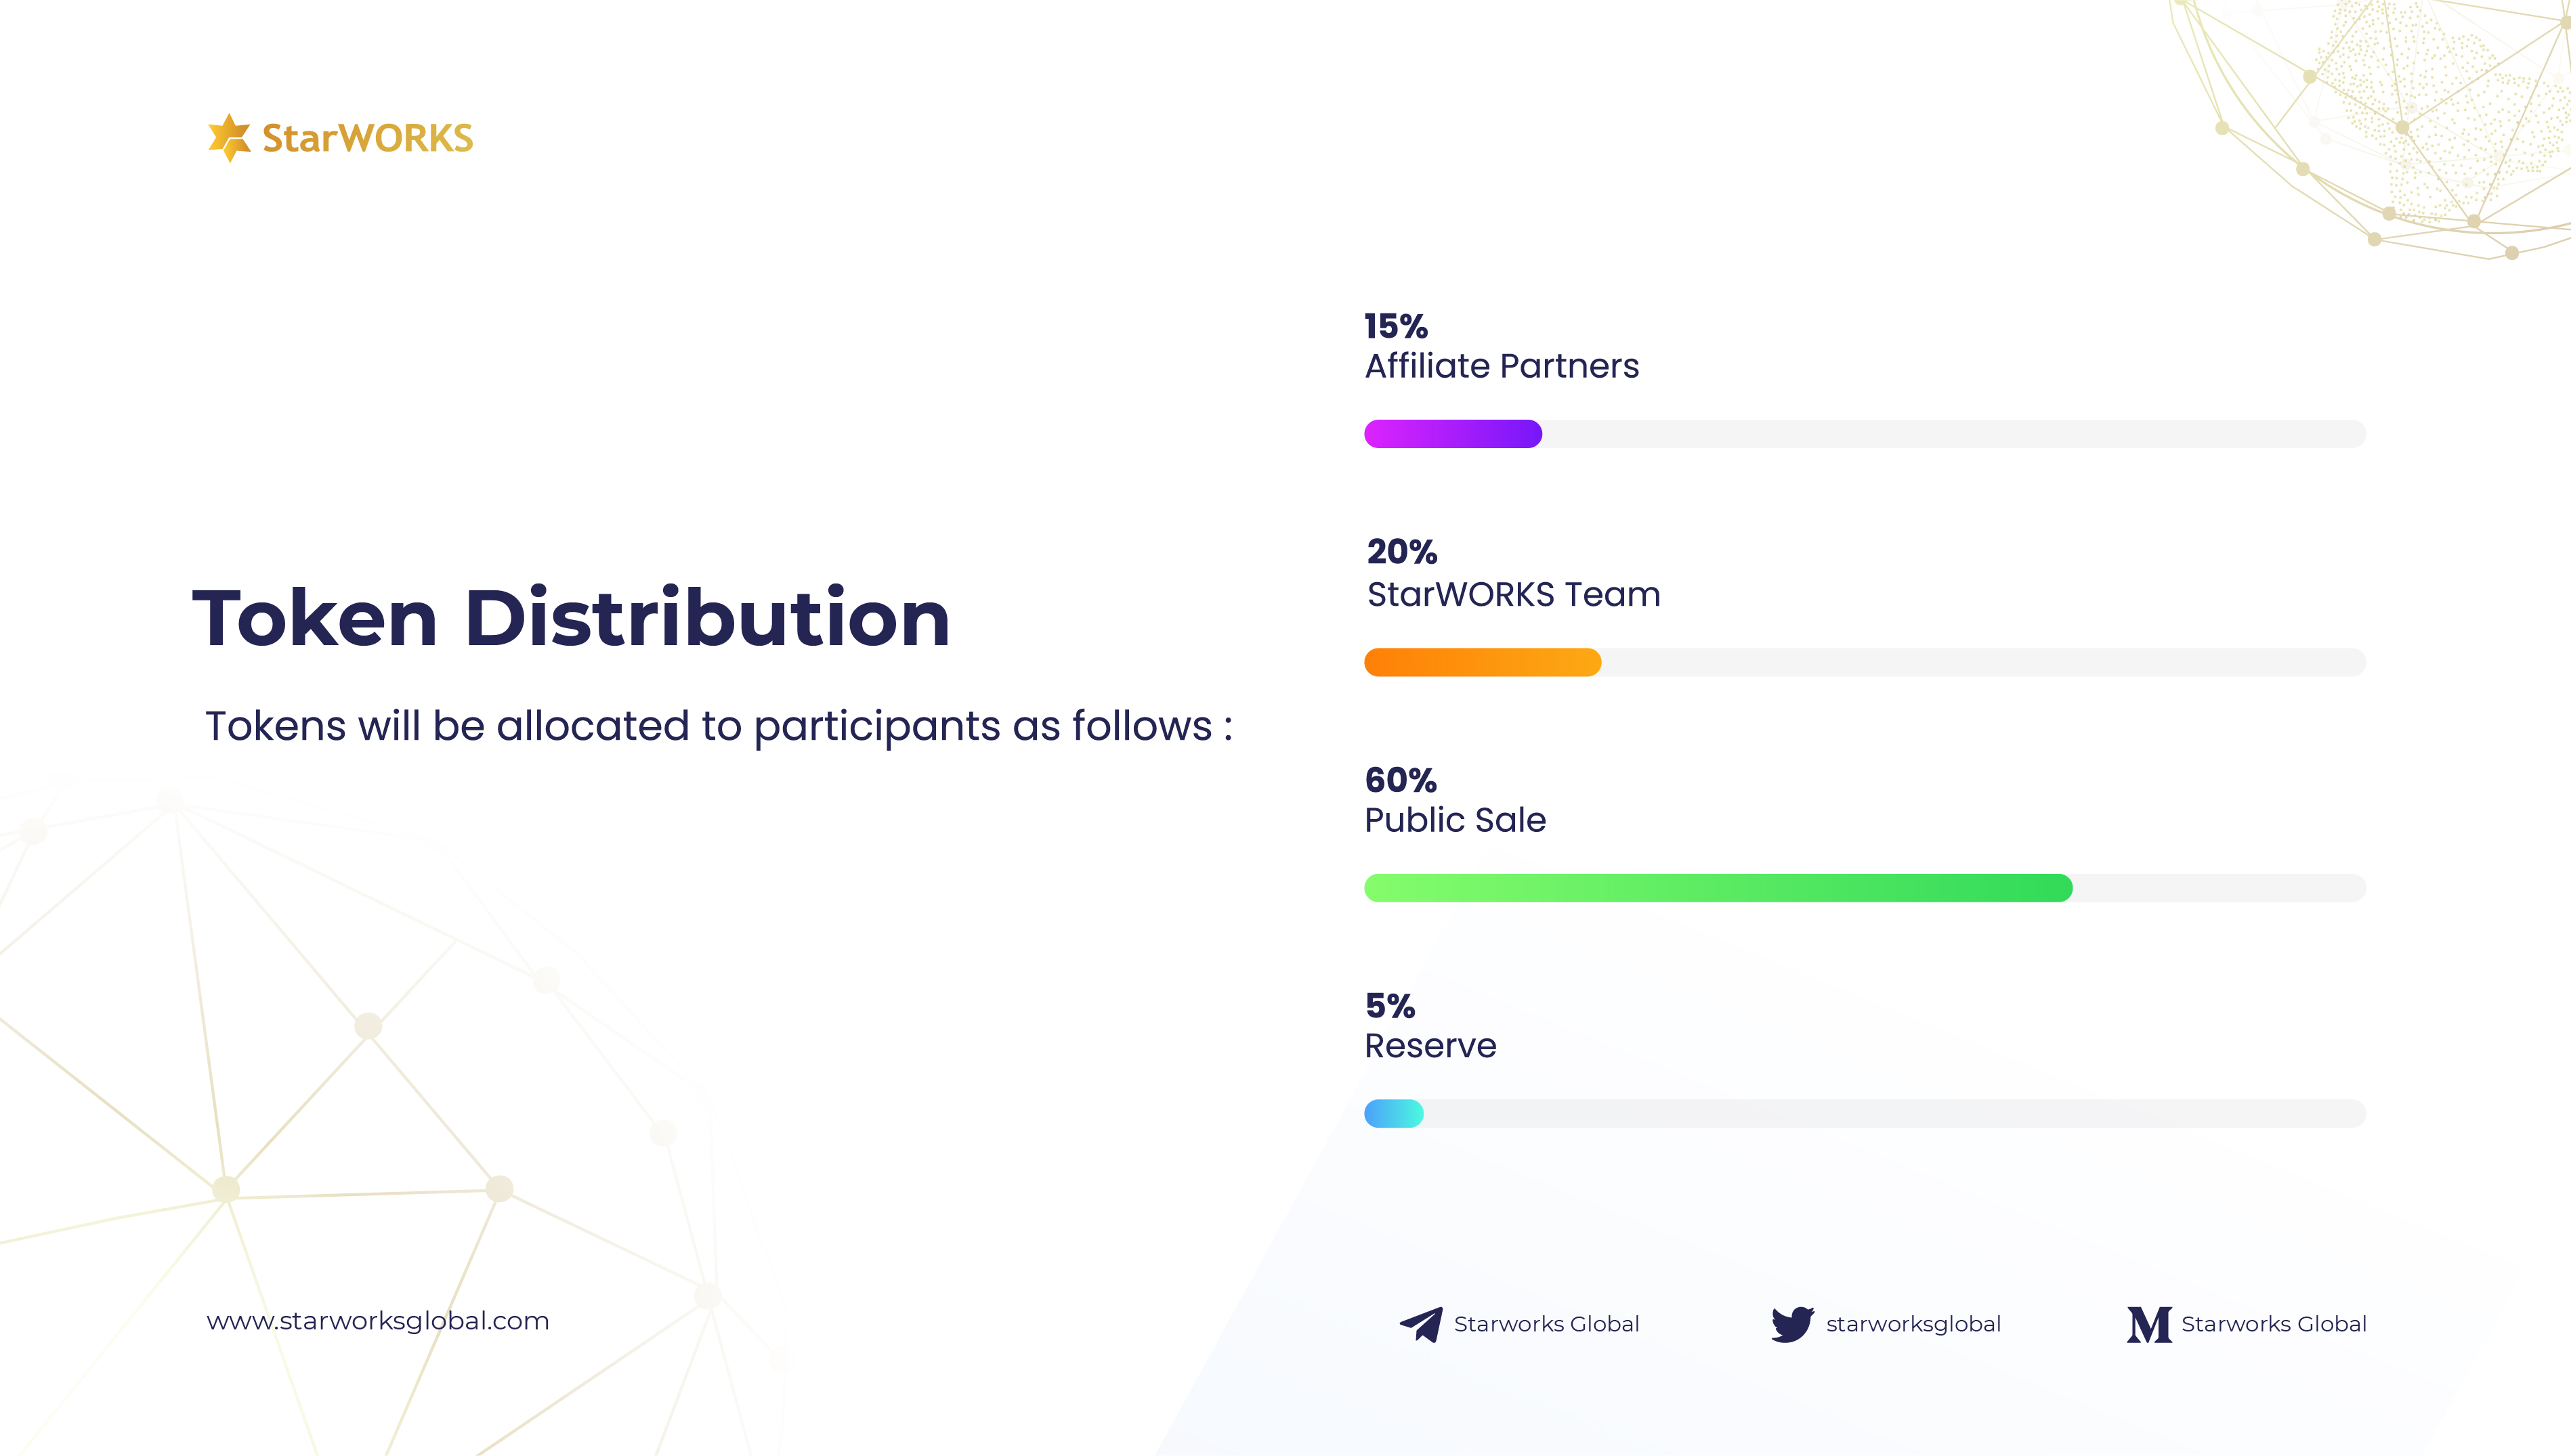Click the StarWORKS star logo icon
Image resolution: width=2571 pixels, height=1456 pixels.
pyautogui.click(x=229, y=137)
